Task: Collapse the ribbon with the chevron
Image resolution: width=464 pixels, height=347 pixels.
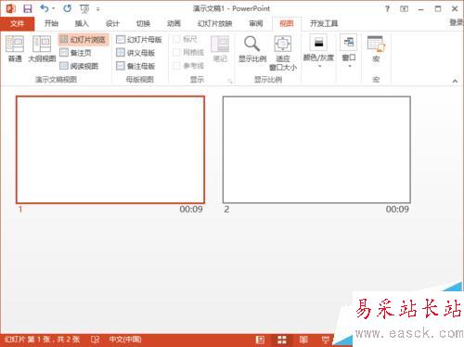Action: click(455, 81)
